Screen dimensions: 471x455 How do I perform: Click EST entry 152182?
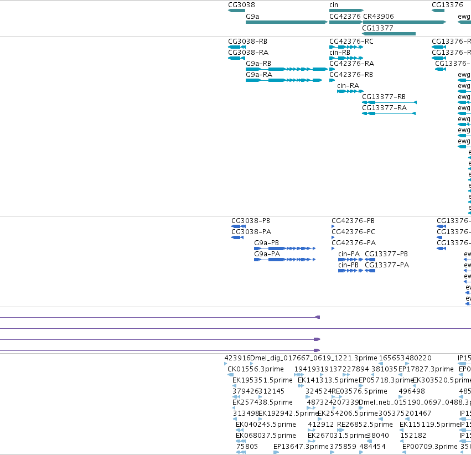(413, 436)
